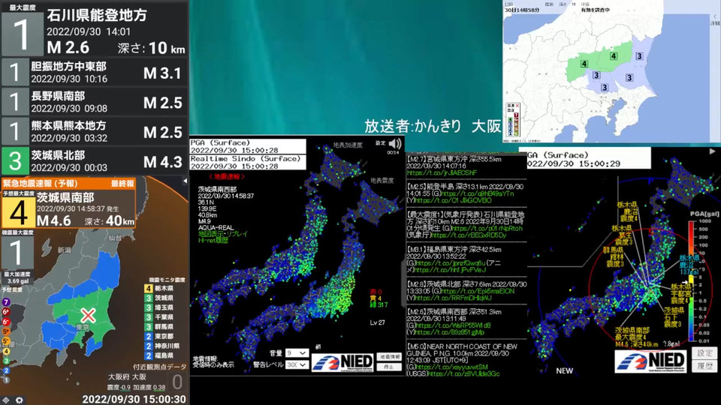Open the 音量 volume dropdown
This screenshot has height=405, width=721.
pyautogui.click(x=297, y=352)
